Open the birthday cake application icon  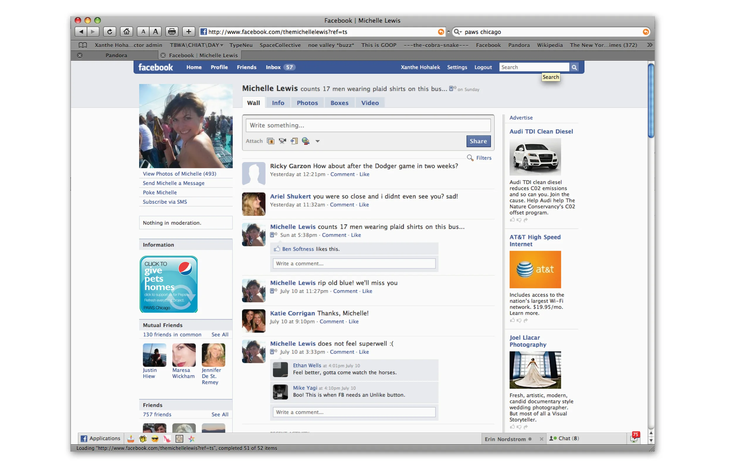tap(131, 439)
